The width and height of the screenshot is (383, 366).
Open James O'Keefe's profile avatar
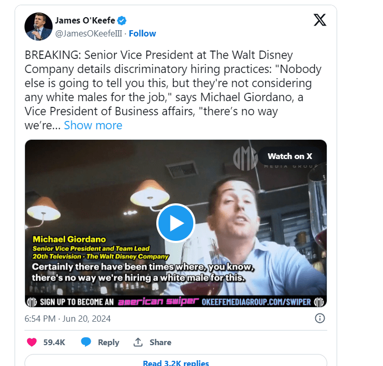39,27
